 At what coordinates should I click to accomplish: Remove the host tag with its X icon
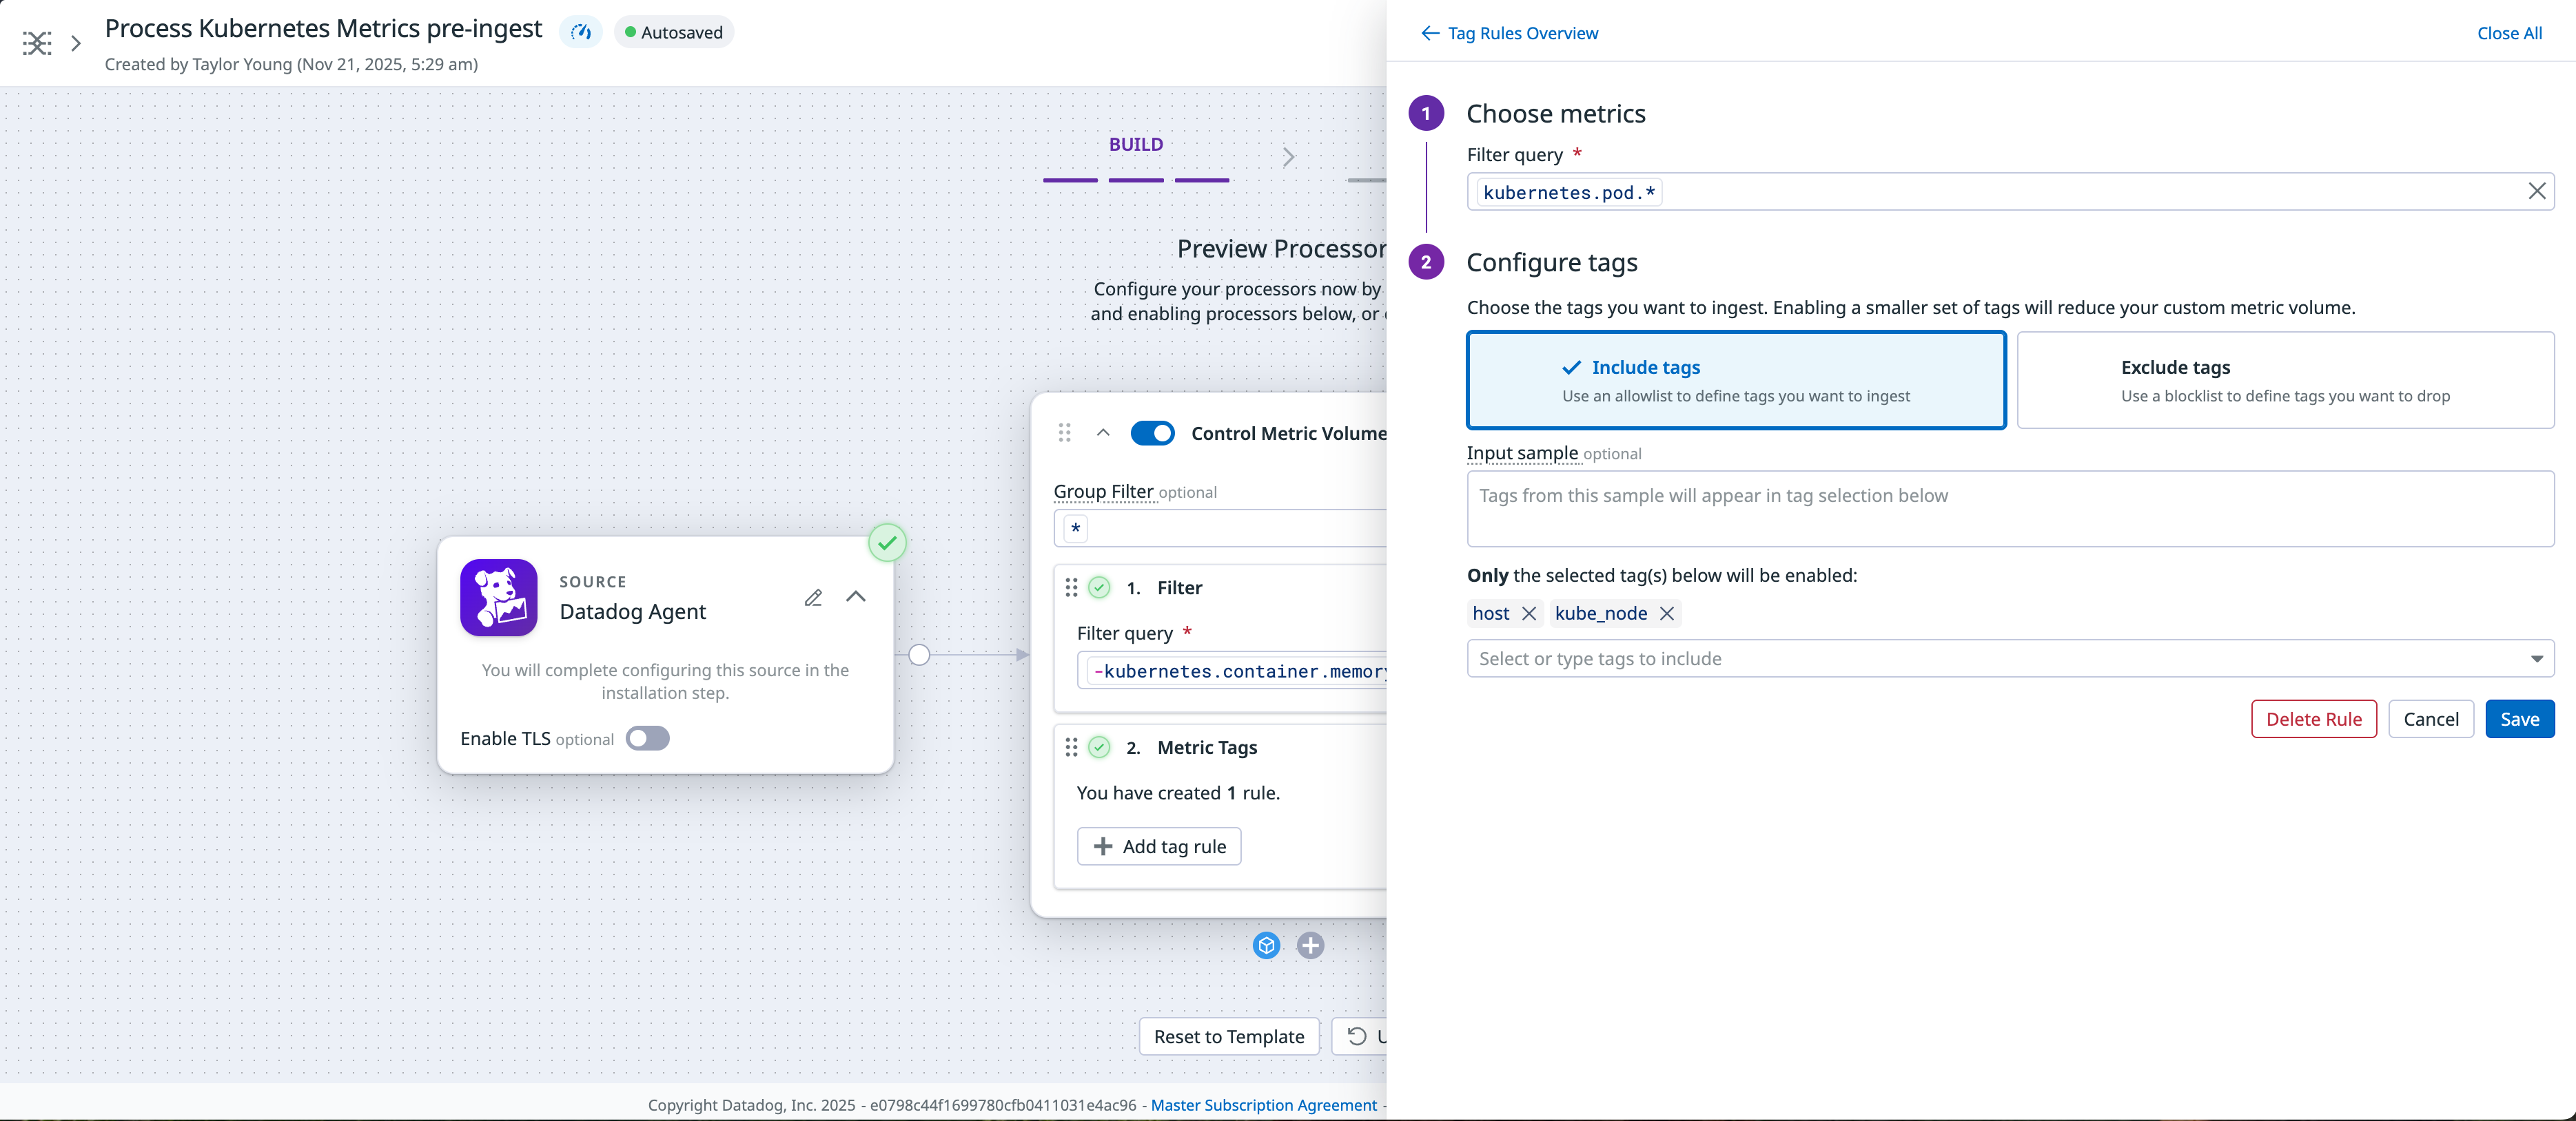coord(1529,614)
